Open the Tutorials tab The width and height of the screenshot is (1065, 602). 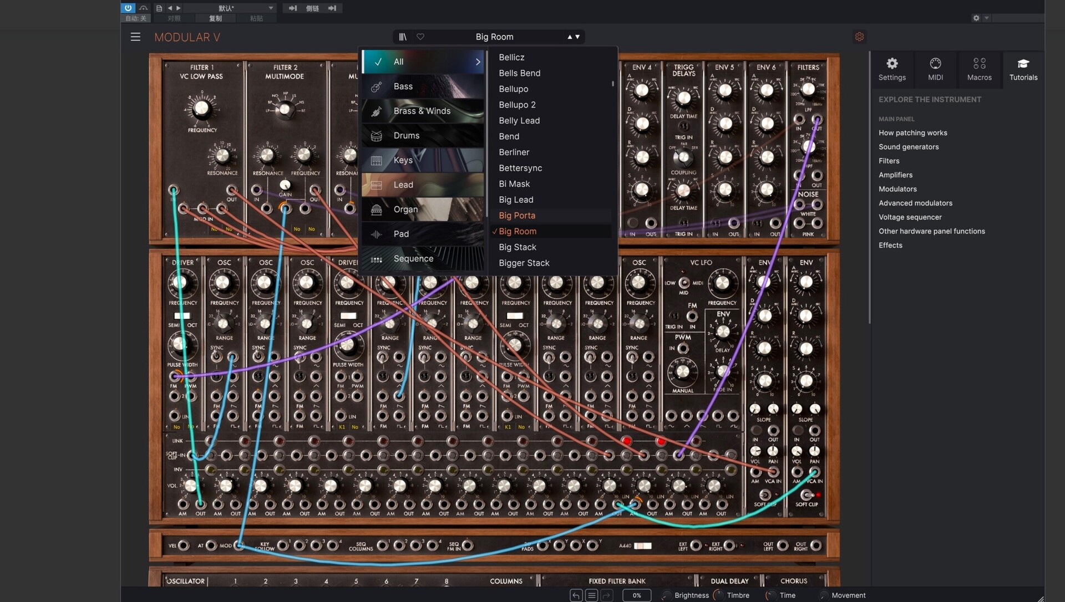pos(1023,69)
